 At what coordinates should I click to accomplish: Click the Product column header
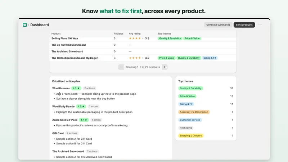[x=56, y=33]
